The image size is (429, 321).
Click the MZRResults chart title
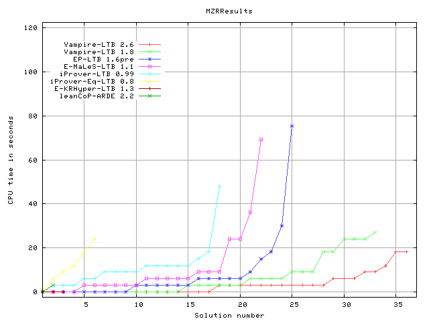coord(229,11)
